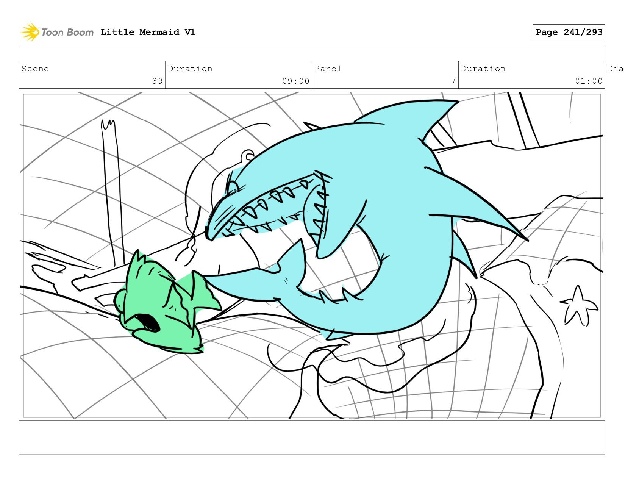This screenshot has width=625, height=483.
Task: Click the panel number '7'
Action: tap(453, 81)
